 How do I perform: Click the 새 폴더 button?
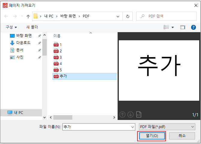click(32, 27)
